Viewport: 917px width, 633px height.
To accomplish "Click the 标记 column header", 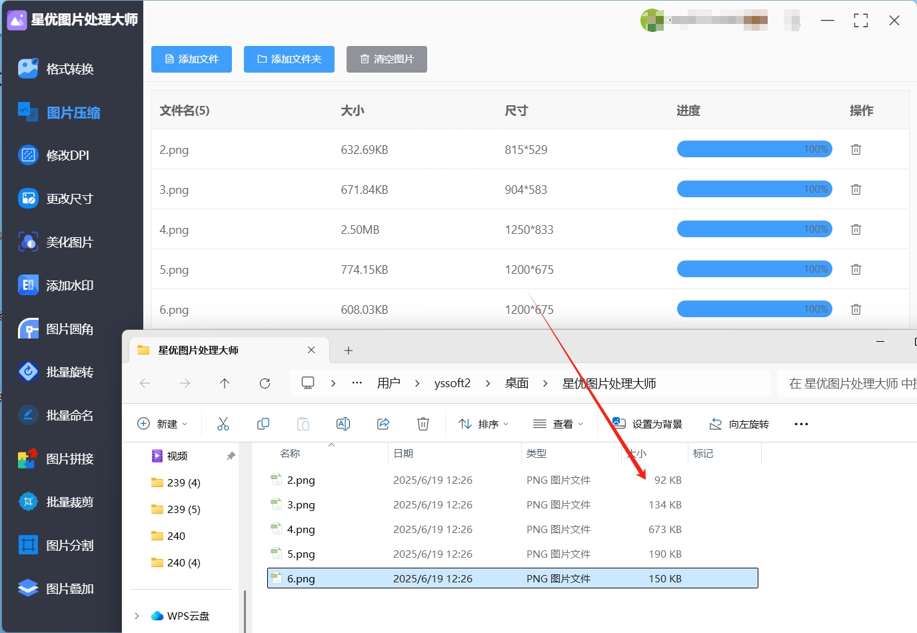I will [703, 453].
